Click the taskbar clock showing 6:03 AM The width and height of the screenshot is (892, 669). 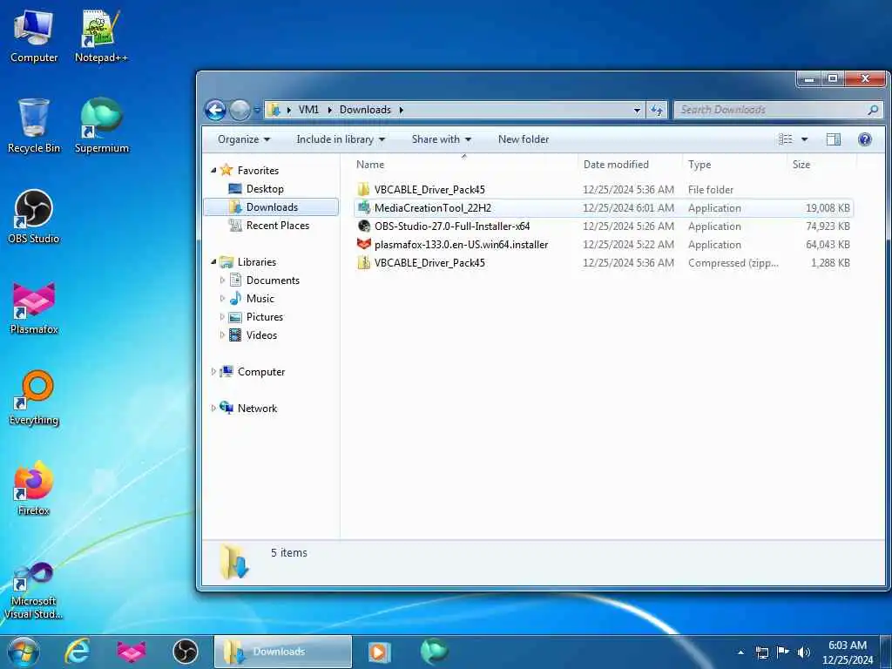(x=847, y=652)
